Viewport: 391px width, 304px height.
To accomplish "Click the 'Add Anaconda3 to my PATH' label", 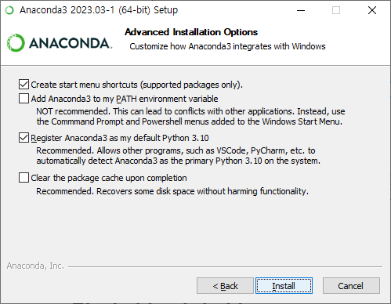I will coord(125,99).
